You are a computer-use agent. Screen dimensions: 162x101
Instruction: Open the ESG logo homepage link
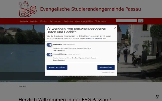28,9
